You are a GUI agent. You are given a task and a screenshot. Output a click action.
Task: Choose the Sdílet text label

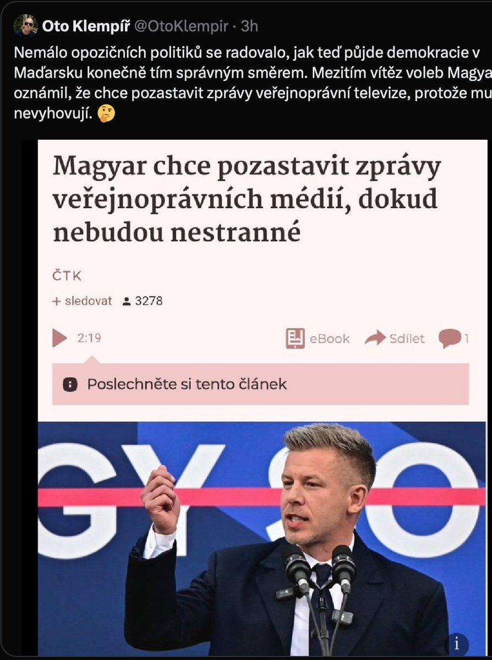(x=407, y=339)
